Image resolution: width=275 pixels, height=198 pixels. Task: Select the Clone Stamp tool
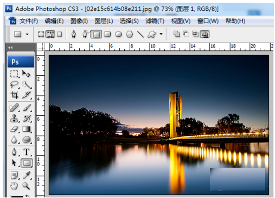[x=14, y=118]
